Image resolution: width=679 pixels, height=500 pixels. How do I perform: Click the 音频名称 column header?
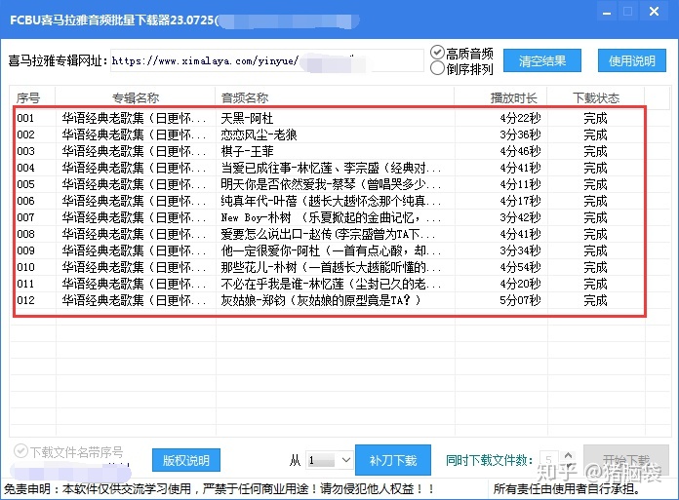point(335,98)
